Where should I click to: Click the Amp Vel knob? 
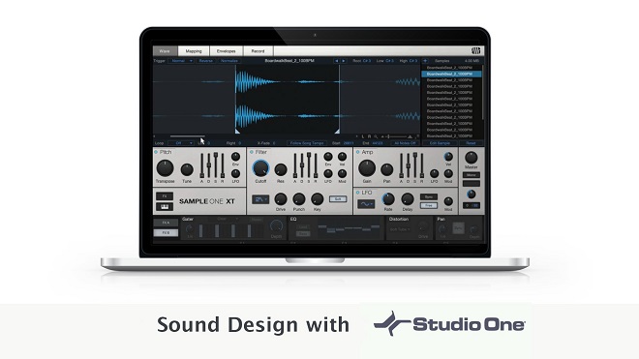[x=448, y=157]
